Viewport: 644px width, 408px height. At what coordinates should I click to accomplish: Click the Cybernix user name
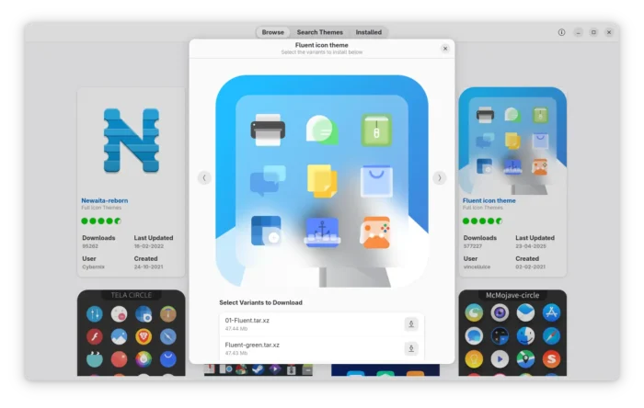93,266
